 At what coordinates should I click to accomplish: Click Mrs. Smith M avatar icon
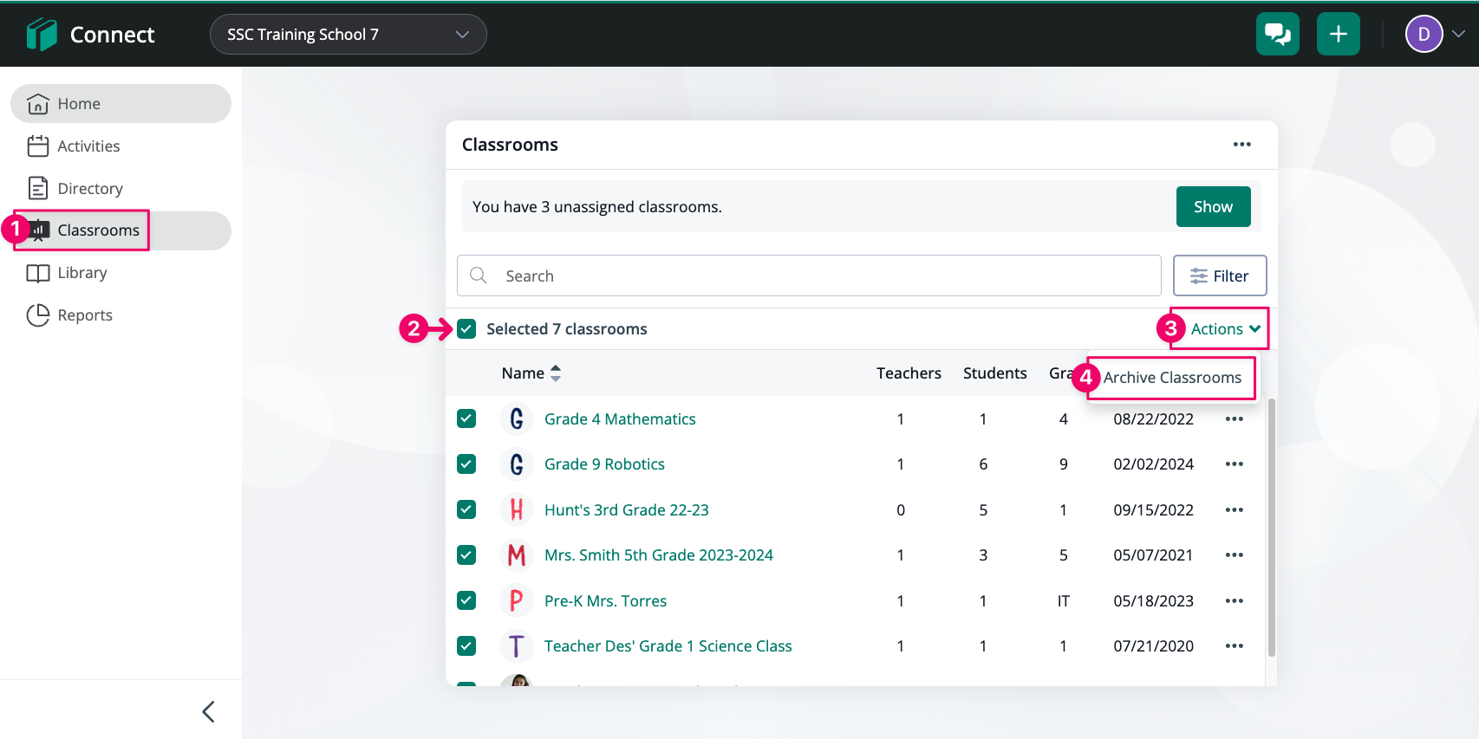coord(517,555)
